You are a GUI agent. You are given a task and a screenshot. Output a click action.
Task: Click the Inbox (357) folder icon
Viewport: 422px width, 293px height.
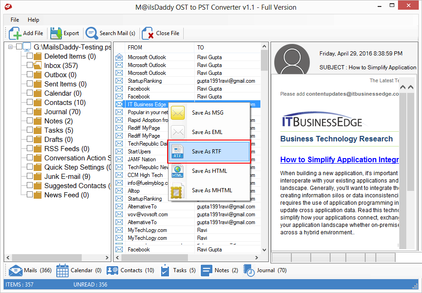click(x=37, y=66)
